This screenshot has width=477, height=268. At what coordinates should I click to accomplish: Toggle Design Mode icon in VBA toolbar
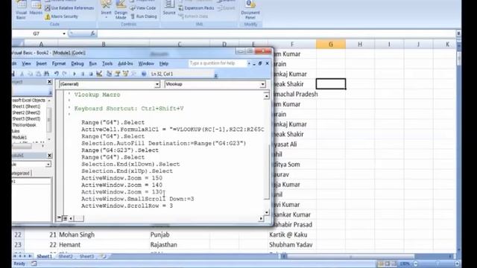point(99,74)
